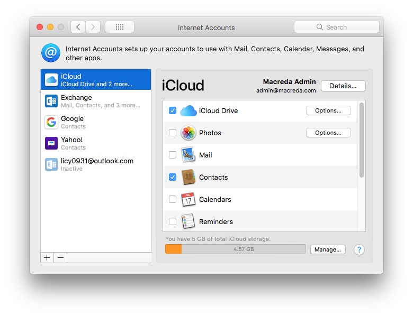Uncheck the Contacts checkbox

pyautogui.click(x=173, y=177)
